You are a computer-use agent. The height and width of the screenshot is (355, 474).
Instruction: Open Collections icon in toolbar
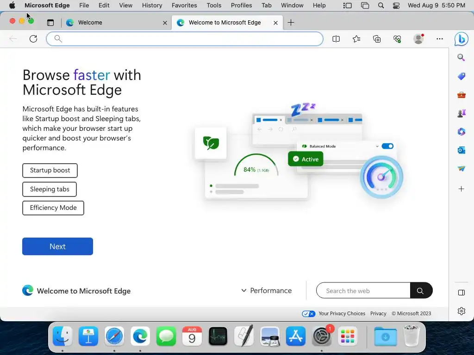tap(377, 39)
